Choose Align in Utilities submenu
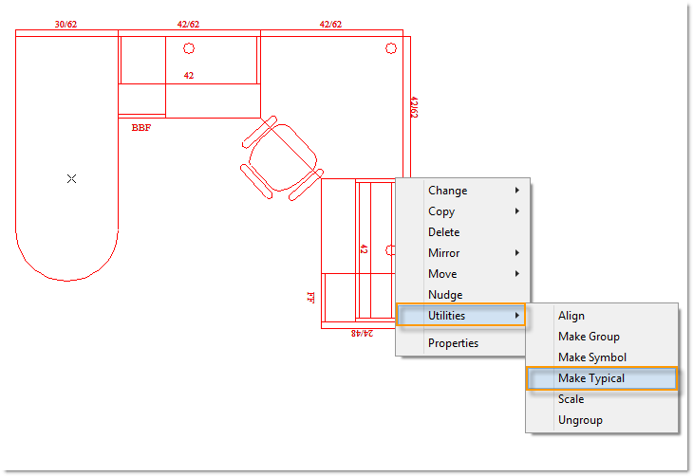 pos(602,316)
